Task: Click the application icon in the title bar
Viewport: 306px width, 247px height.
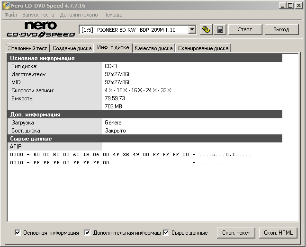Action: (6, 5)
